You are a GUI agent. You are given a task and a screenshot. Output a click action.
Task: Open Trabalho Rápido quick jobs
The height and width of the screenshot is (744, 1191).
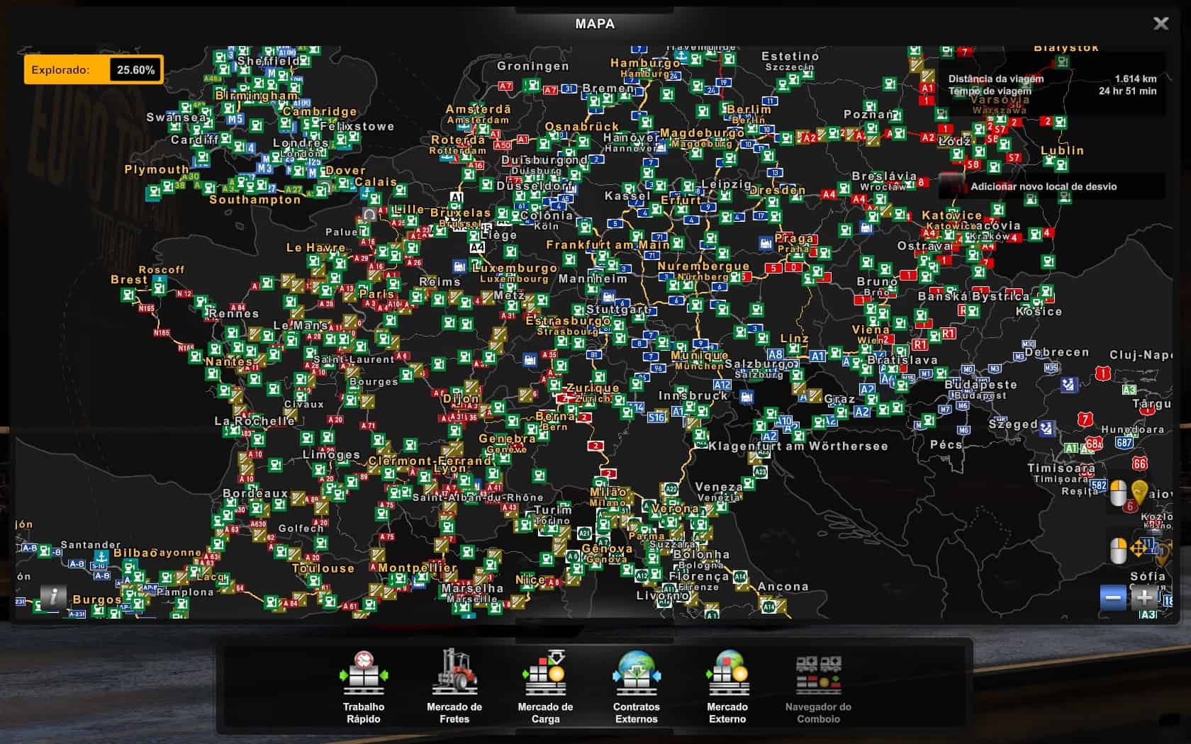click(363, 685)
